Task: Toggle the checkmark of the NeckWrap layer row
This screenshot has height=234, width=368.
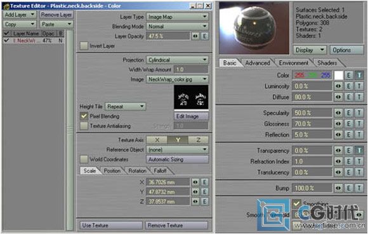Action: click(x=6, y=41)
